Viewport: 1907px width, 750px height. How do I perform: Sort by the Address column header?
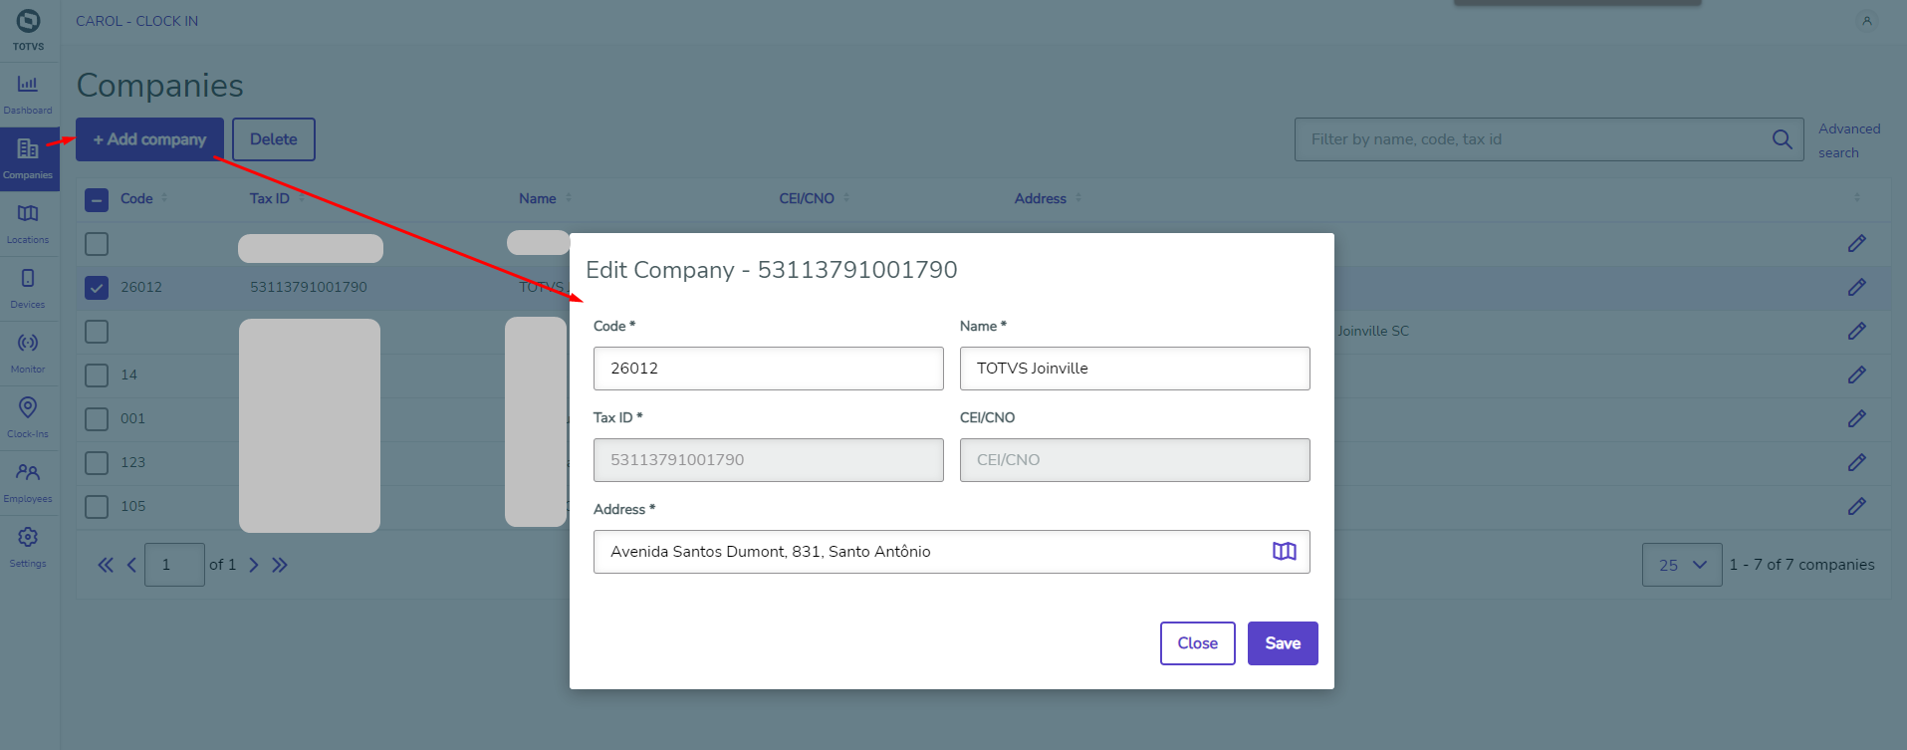tap(1041, 199)
